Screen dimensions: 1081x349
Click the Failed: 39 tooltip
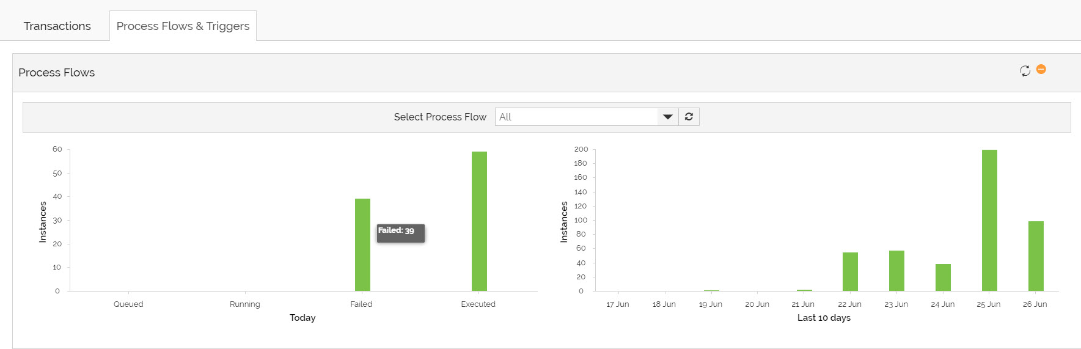click(400, 232)
